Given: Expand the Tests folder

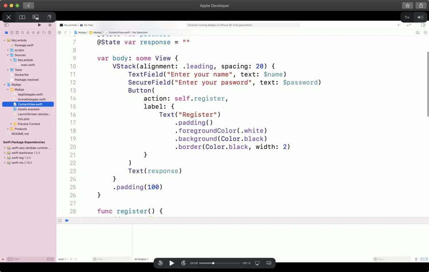Looking at the screenshot, I should [8, 70].
